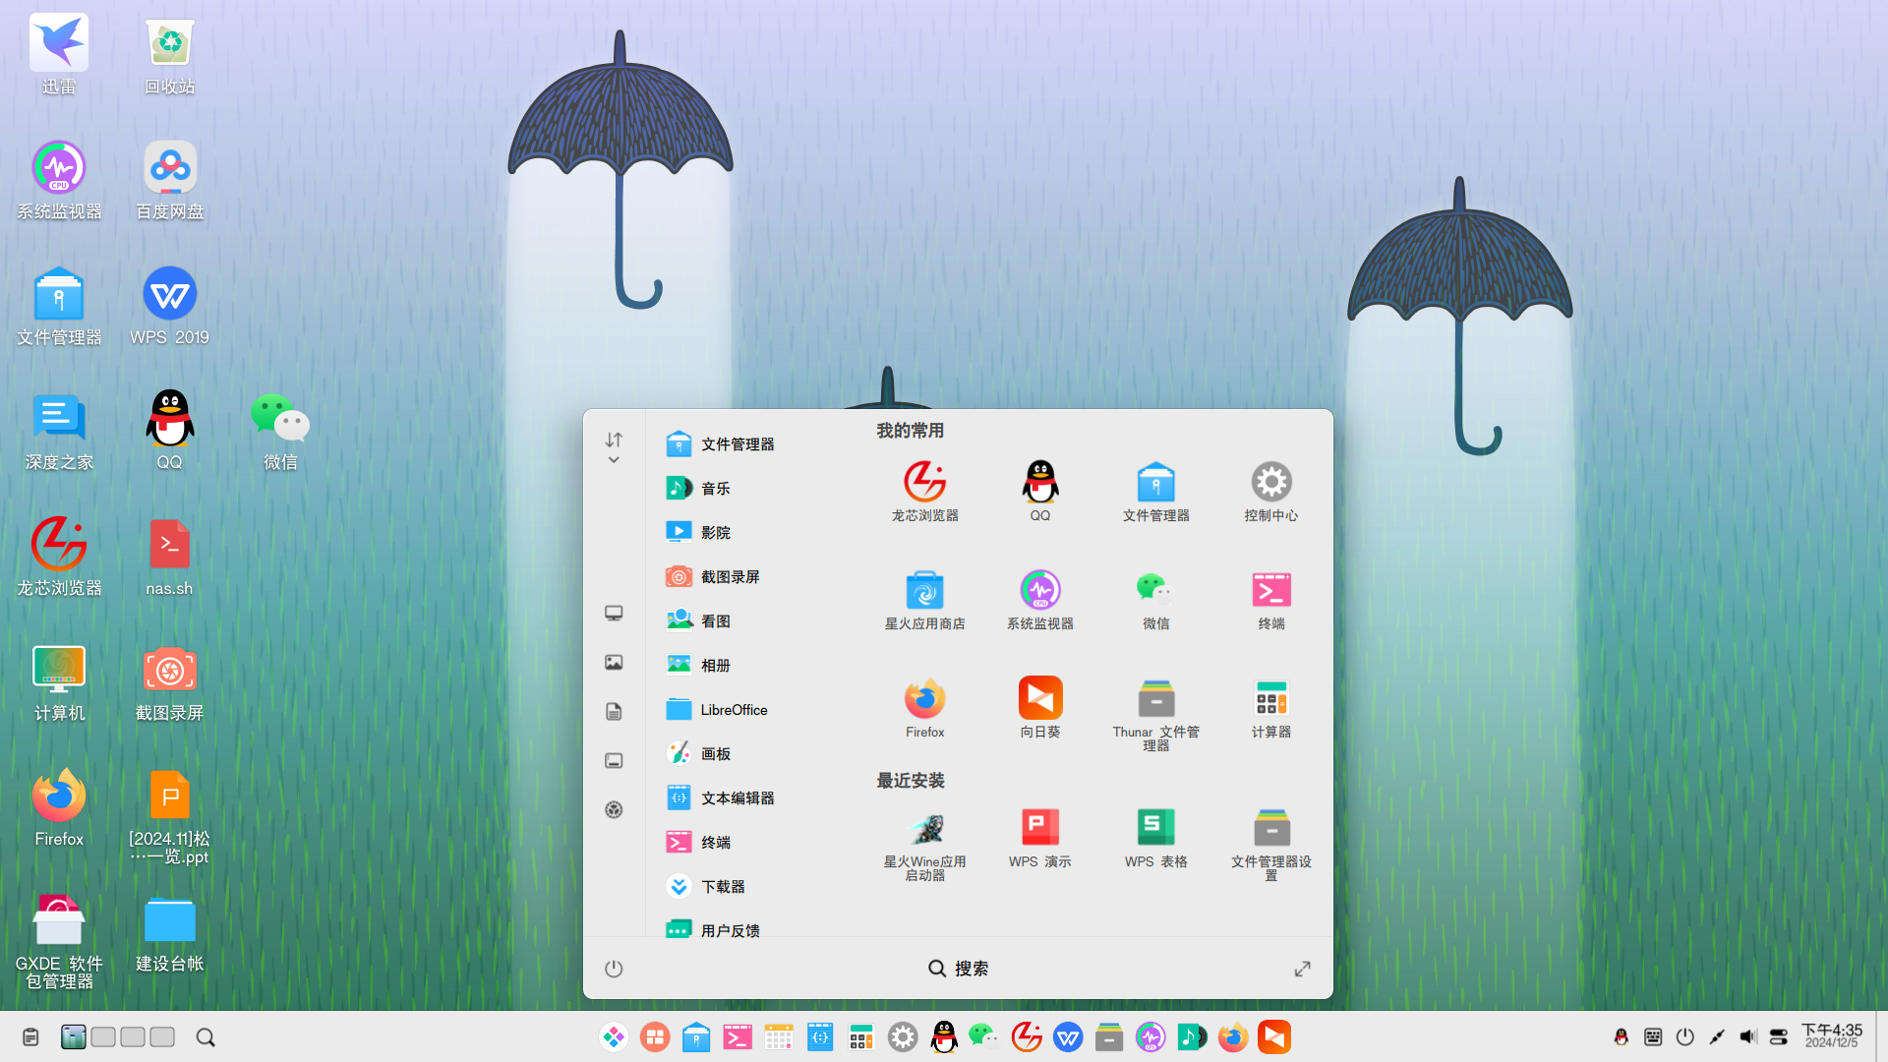Open WPS 演示 under 最近安装
This screenshot has height=1062, width=1888.
point(1040,837)
